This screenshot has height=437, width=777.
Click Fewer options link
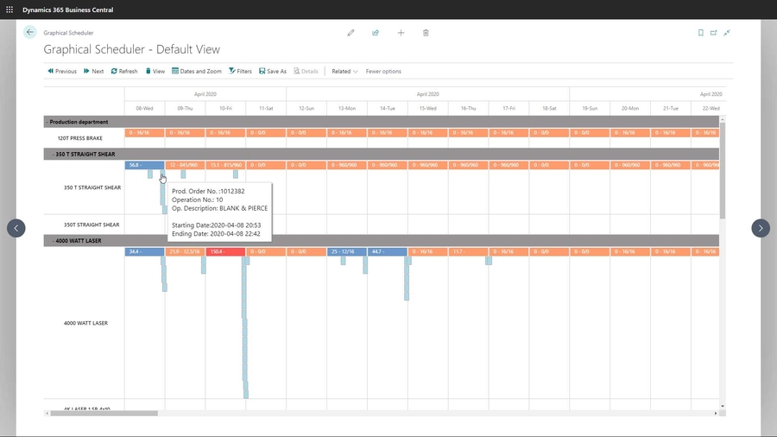click(383, 72)
